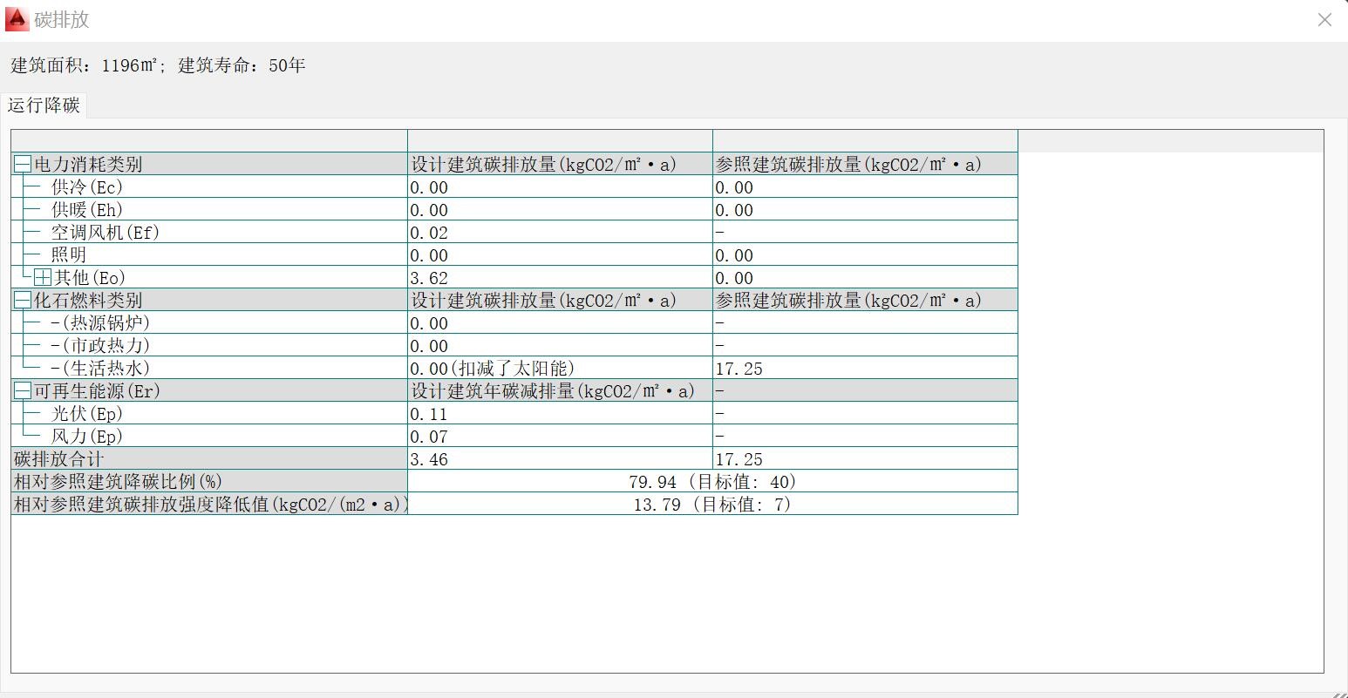The height and width of the screenshot is (698, 1348).
Task: Collapse the 可再生能源(Er) group
Action: click(x=23, y=391)
